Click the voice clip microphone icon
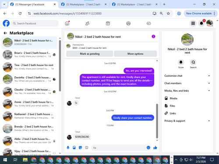The width and height of the screenshot is (219, 164). tap(68, 148)
